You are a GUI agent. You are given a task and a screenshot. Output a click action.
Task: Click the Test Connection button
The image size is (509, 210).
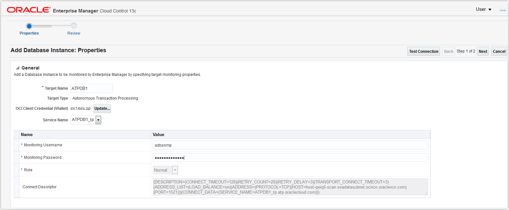point(424,51)
